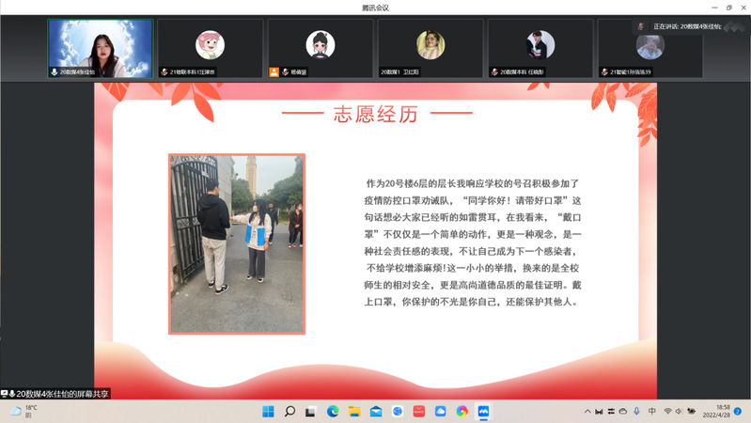Screen dimensions: 751x423
Task: Open Task View from the taskbar
Action: pos(311,411)
